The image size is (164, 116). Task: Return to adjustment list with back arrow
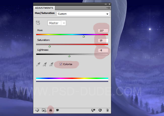tap(37, 110)
